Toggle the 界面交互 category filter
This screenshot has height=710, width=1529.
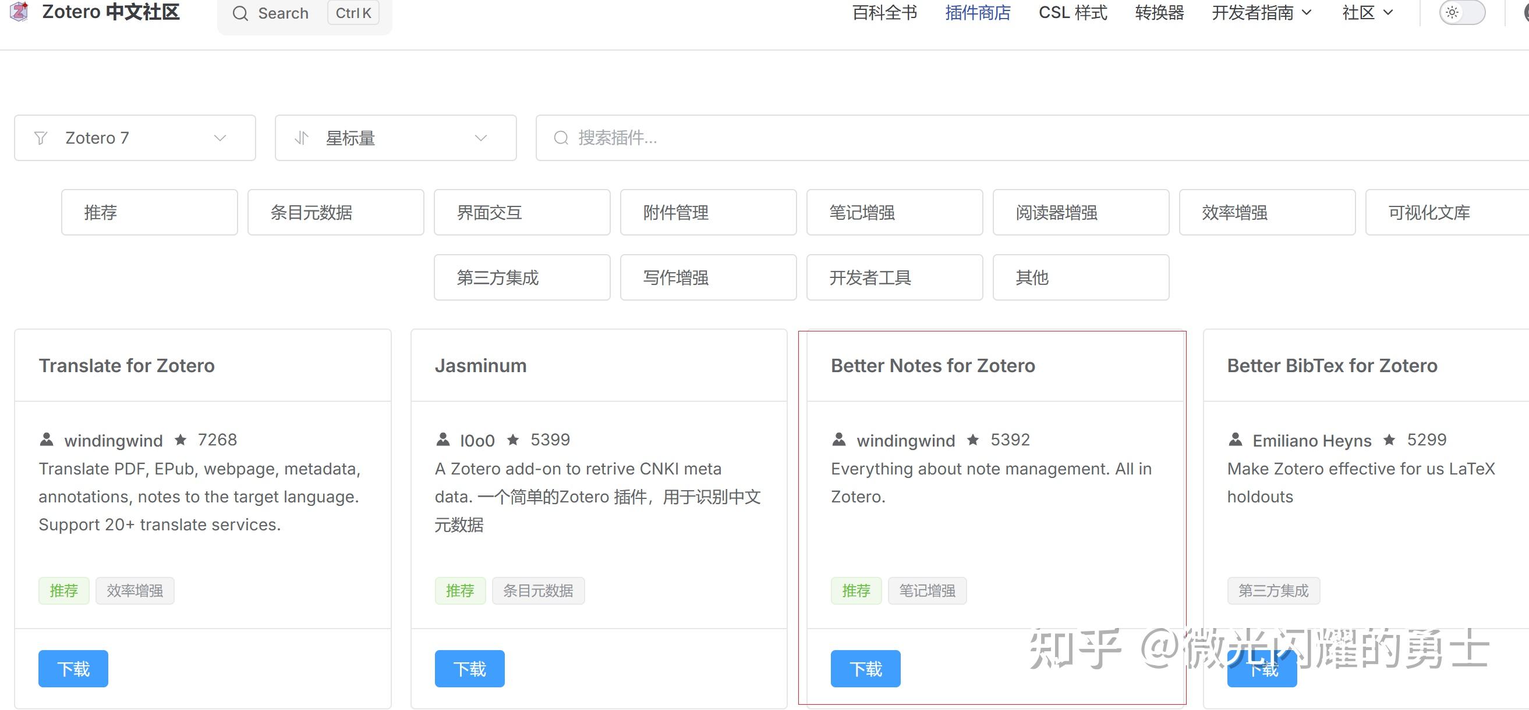click(522, 212)
